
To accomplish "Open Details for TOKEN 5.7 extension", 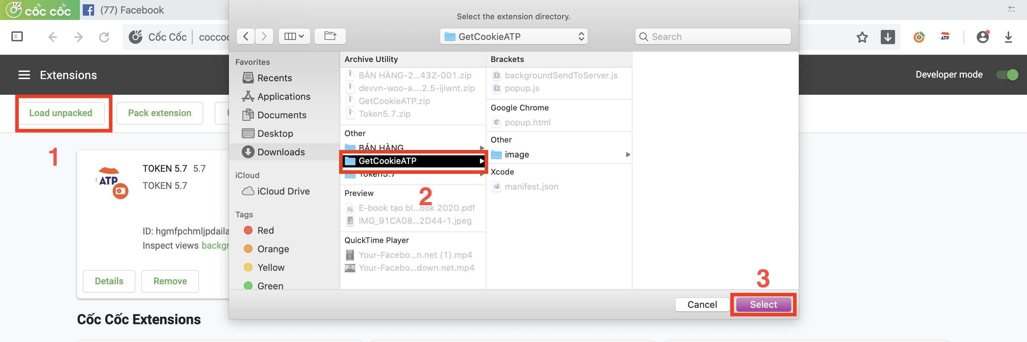I will pyautogui.click(x=109, y=281).
